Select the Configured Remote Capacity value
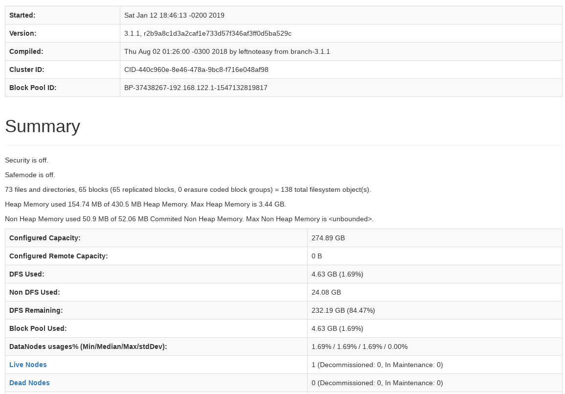The height and width of the screenshot is (394, 565). [316, 256]
